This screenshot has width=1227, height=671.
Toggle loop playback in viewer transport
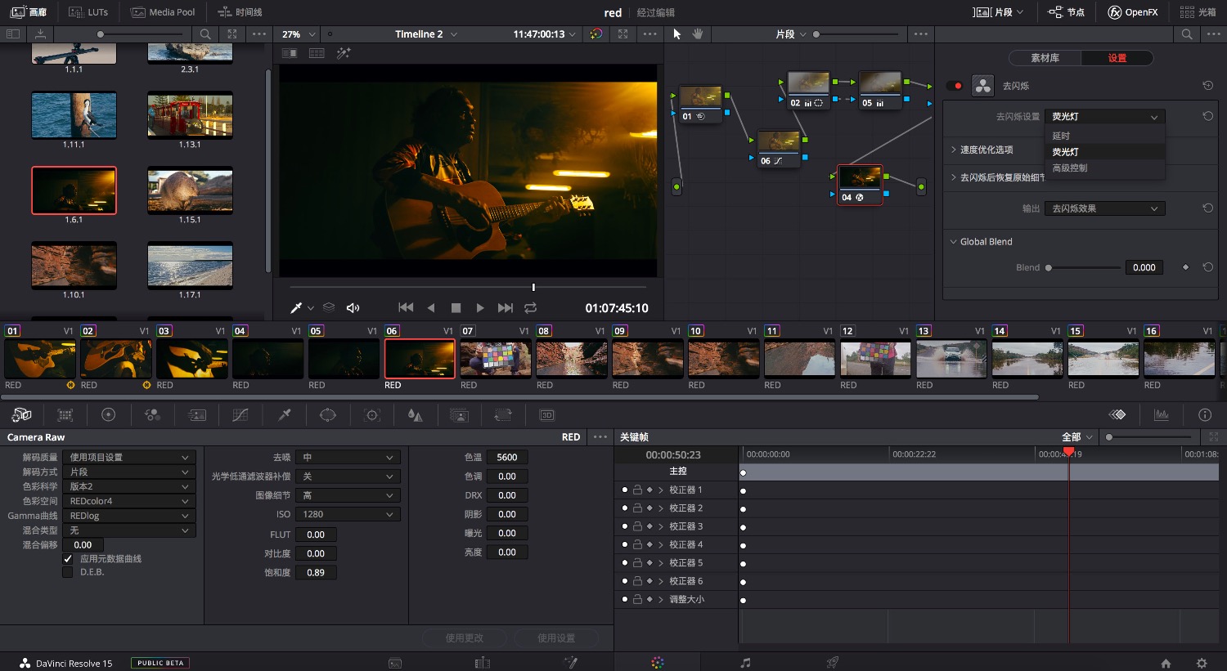pyautogui.click(x=530, y=308)
